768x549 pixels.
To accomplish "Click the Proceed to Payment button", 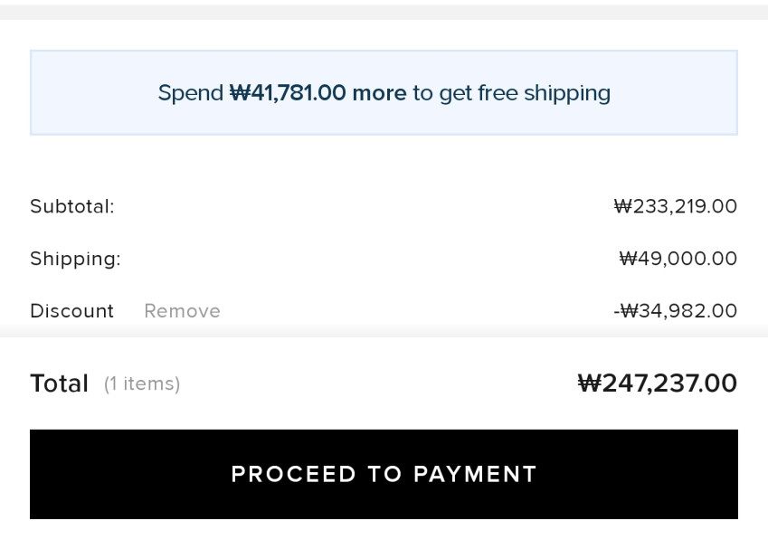I will [x=384, y=474].
